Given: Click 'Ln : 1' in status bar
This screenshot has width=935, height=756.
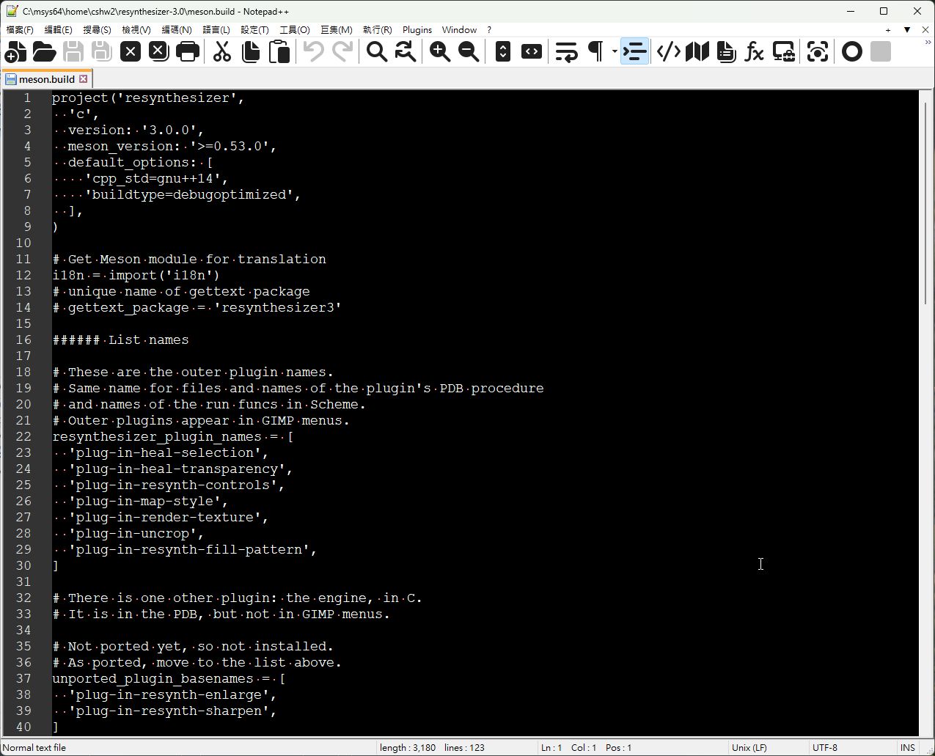Looking at the screenshot, I should 551,748.
